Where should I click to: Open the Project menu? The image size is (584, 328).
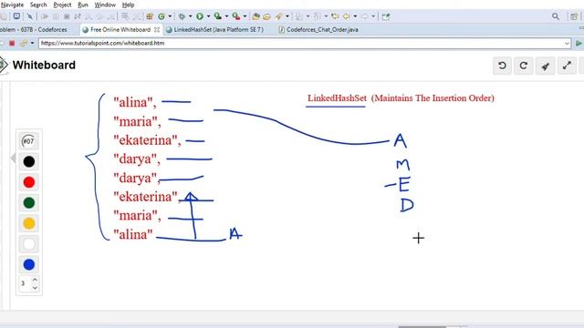pyautogui.click(x=62, y=5)
